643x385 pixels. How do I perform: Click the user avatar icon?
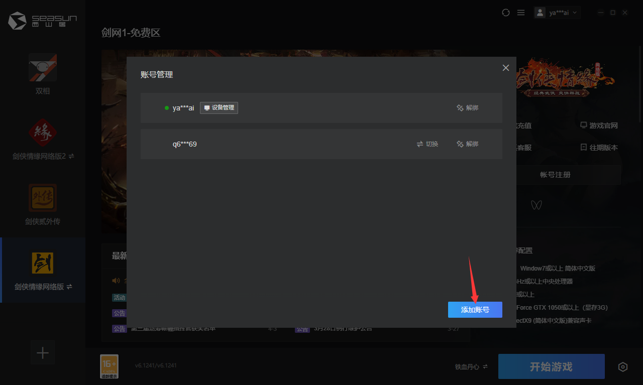(x=540, y=13)
